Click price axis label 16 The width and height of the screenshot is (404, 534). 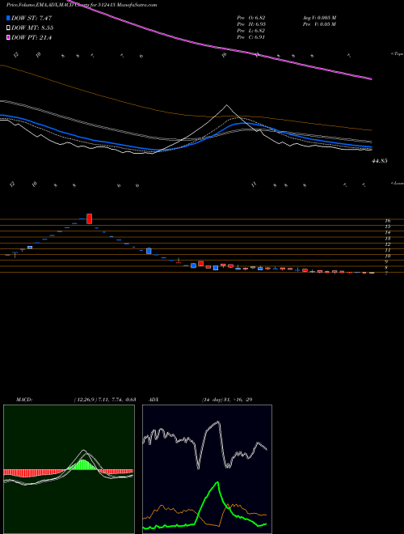point(387,221)
